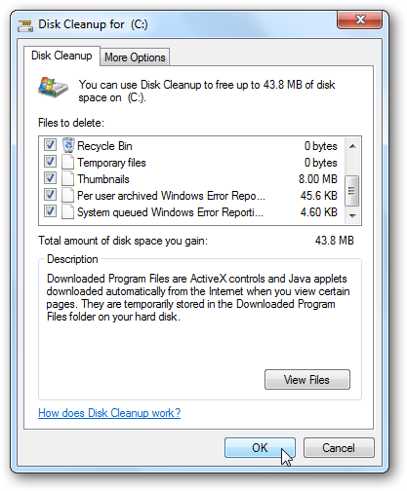Click the View Files button

pyautogui.click(x=307, y=379)
